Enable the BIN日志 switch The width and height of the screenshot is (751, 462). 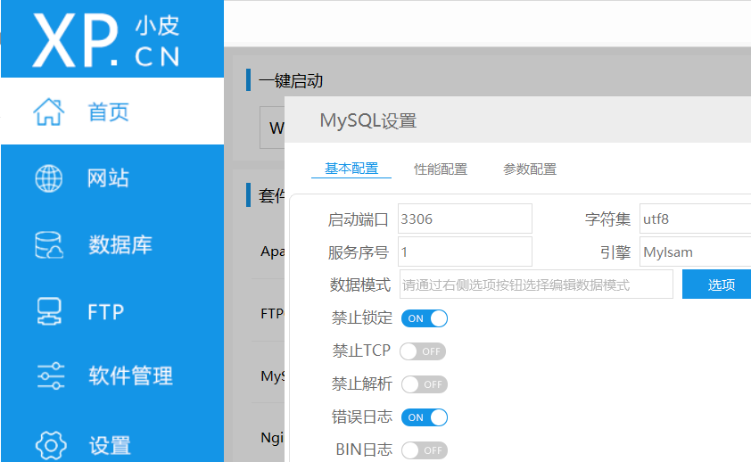[425, 450]
